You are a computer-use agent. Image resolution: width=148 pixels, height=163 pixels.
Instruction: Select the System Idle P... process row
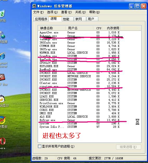tap(79, 127)
